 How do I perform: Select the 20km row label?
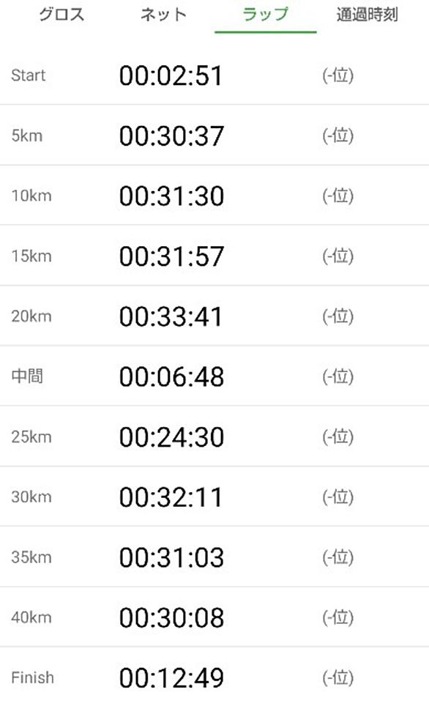pos(31,316)
